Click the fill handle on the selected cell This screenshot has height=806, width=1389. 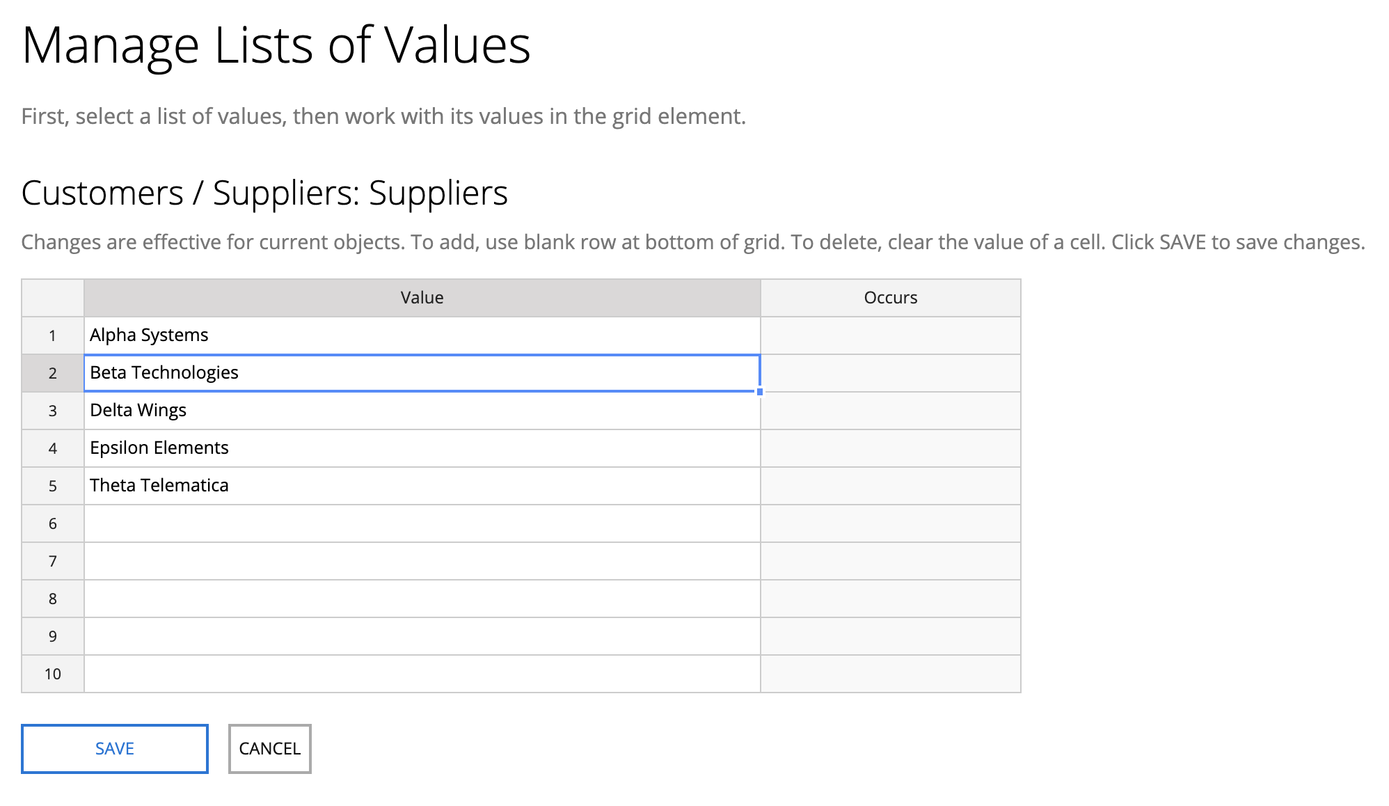(x=760, y=392)
